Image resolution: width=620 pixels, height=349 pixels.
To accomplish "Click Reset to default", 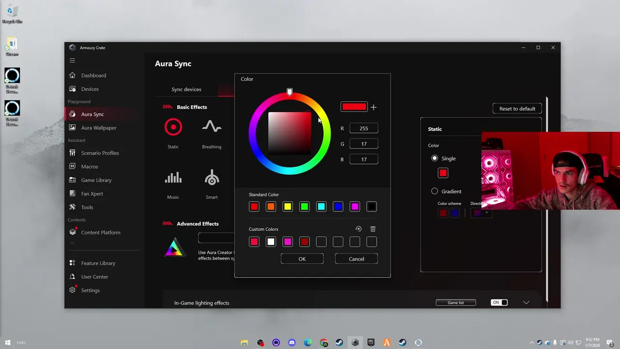I will point(517,109).
